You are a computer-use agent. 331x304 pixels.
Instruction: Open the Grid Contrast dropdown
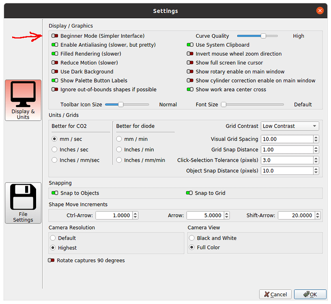290,126
